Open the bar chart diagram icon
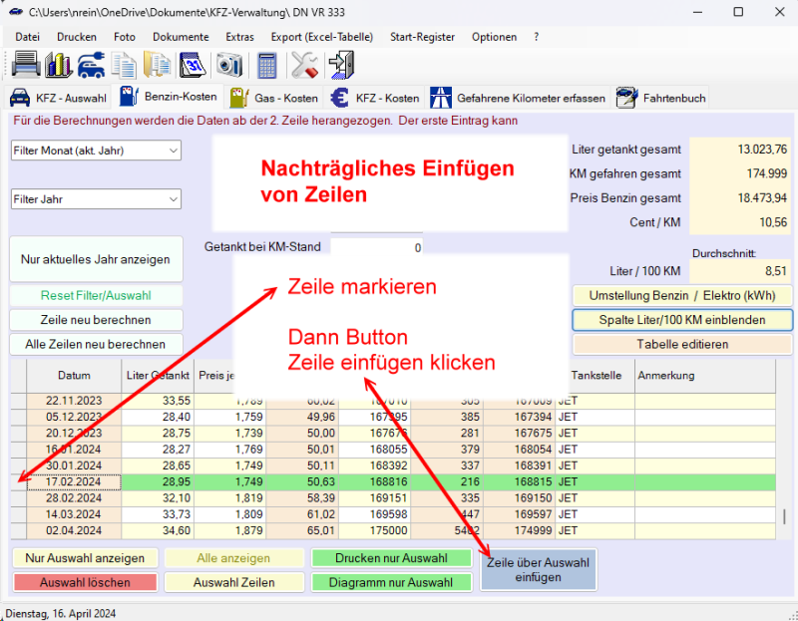 [x=58, y=65]
